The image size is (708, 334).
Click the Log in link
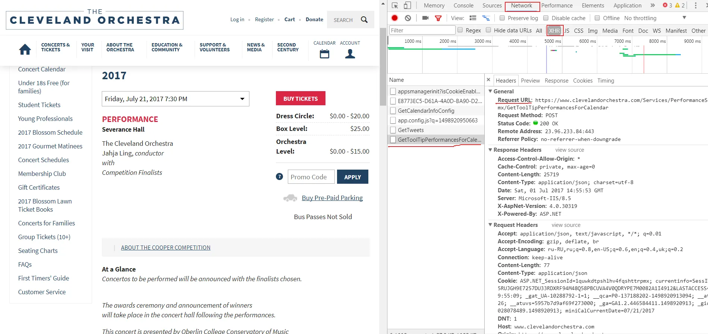237,19
